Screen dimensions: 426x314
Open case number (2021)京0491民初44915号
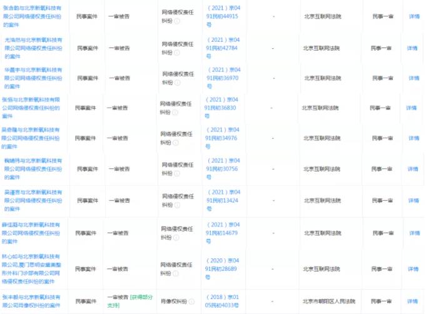pos(223,16)
